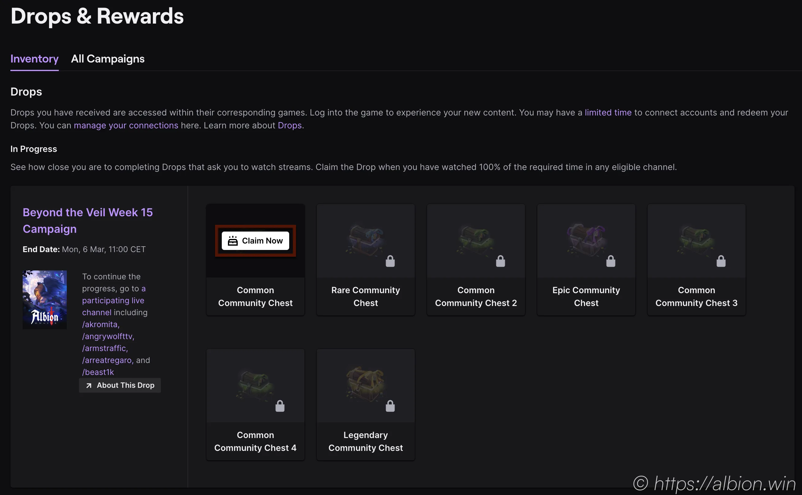This screenshot has width=802, height=495.
Task: Click the lock icon on Common Community Chest 3
Action: pyautogui.click(x=721, y=261)
